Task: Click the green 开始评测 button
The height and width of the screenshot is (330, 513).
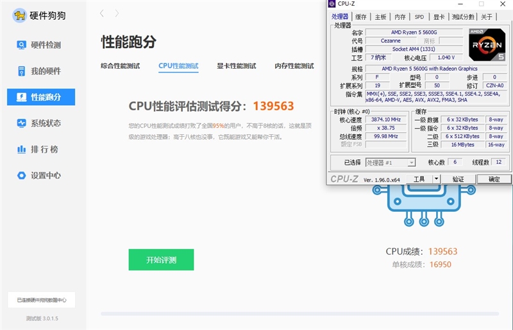Action: [x=161, y=260]
